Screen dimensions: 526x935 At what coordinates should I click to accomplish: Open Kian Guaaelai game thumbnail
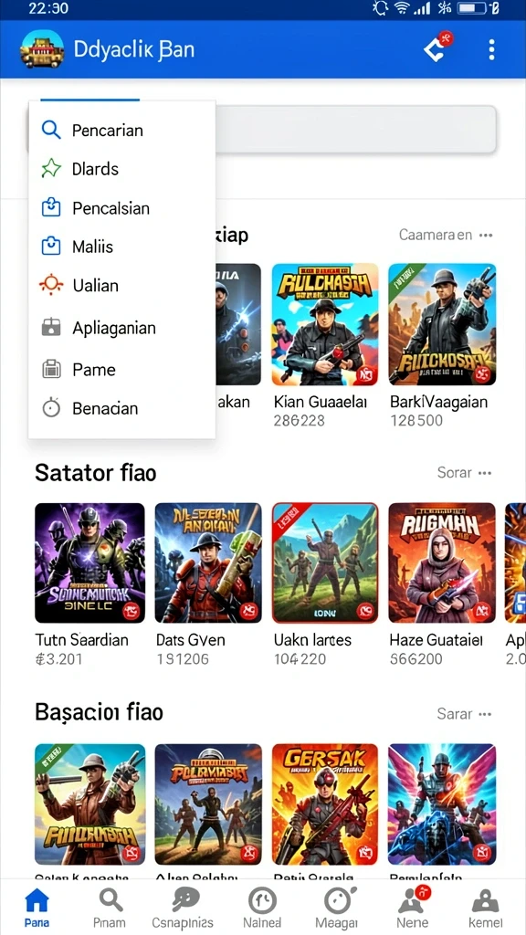325,324
